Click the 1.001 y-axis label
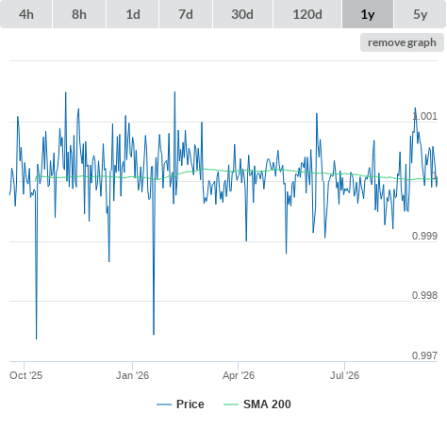 pyautogui.click(x=424, y=116)
